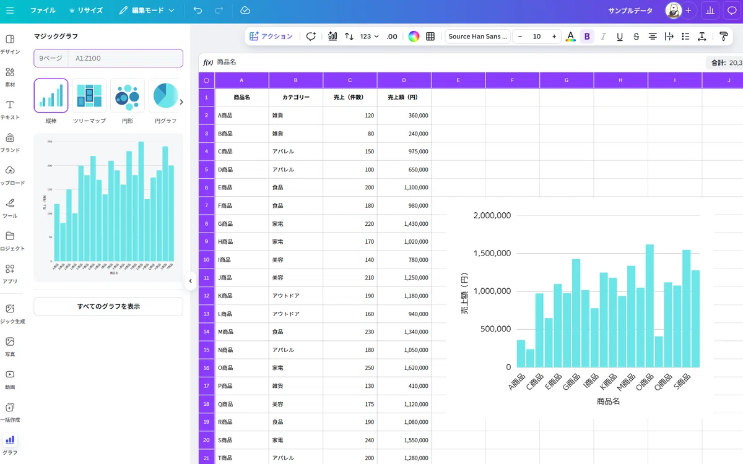Open the hamburger main menu

[x=10, y=11]
